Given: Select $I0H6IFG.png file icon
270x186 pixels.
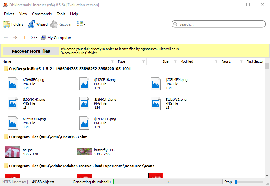Looking at the screenshot, I should 13,84.
